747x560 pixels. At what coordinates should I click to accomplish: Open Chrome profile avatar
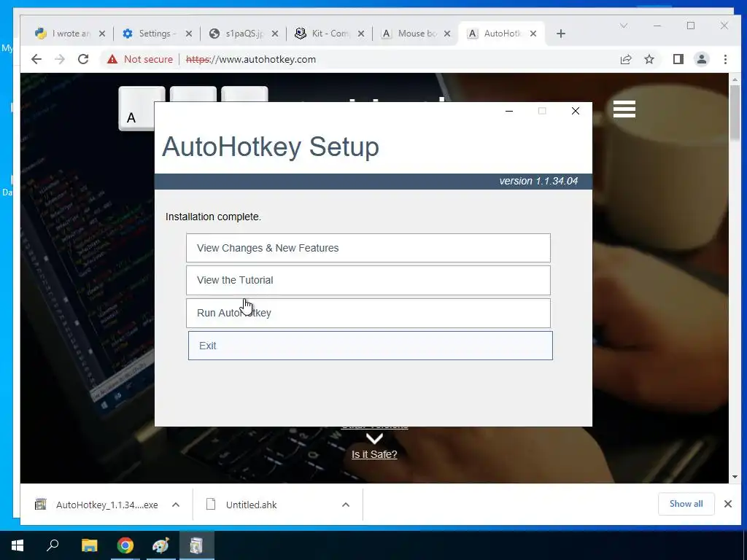(x=701, y=59)
